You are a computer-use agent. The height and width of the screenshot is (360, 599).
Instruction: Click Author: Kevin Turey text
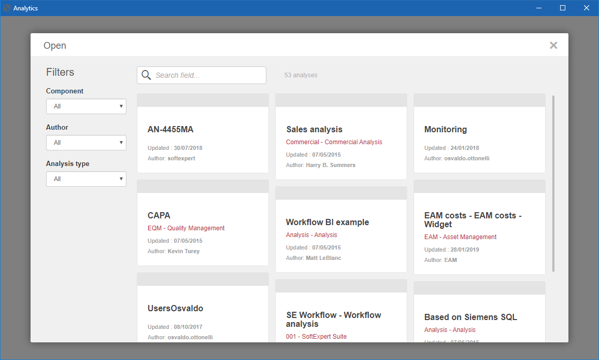click(174, 252)
